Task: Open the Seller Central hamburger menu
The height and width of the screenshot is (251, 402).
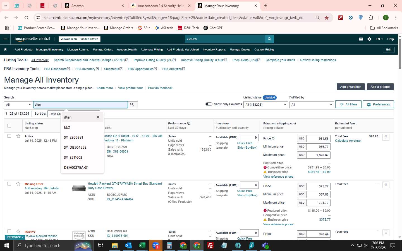Action: [x=5, y=39]
